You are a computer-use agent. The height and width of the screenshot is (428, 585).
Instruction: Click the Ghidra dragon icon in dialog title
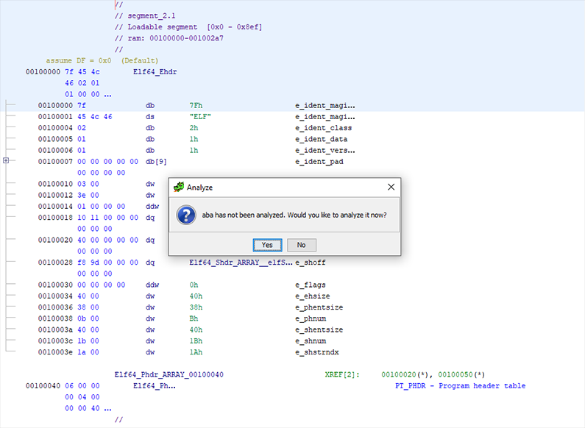[x=178, y=188]
